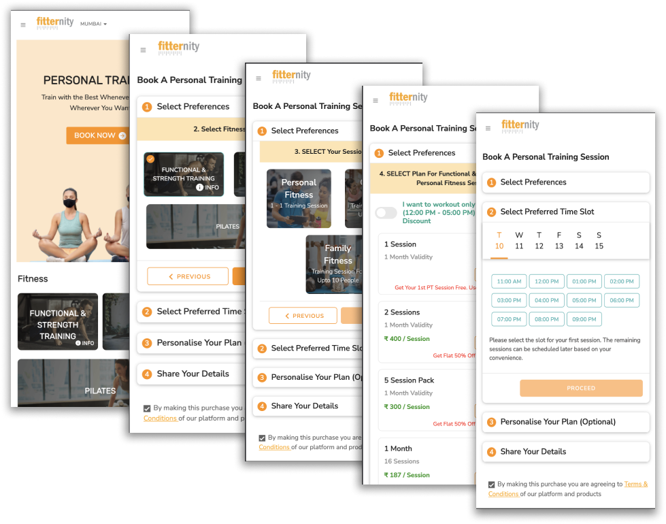The width and height of the screenshot is (666, 524).
Task: Click step 1 badge on Select Fitness screen
Action: 147,107
